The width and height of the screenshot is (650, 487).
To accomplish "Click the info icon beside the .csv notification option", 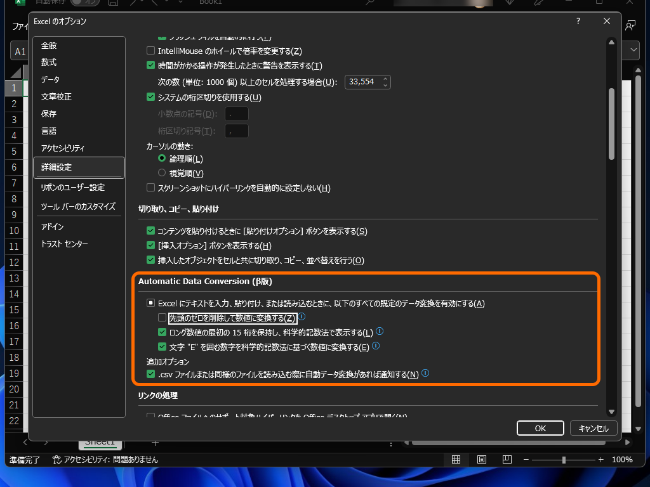I will point(425,374).
